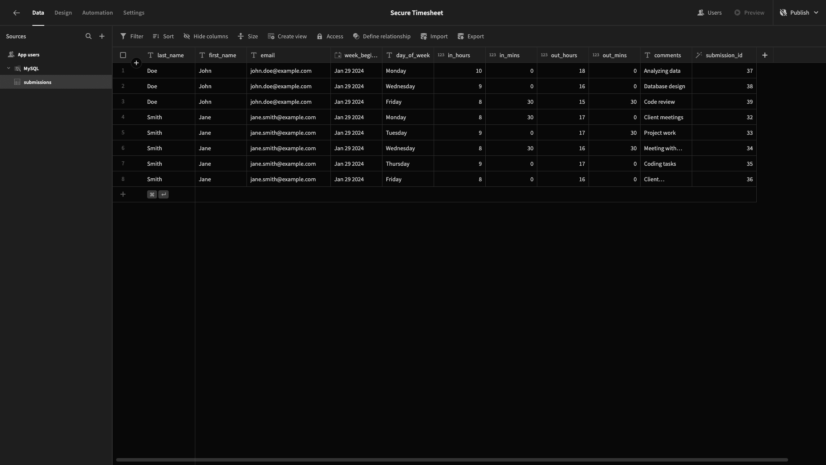Select the 'Code review' cell
826x465 pixels.
(666, 102)
